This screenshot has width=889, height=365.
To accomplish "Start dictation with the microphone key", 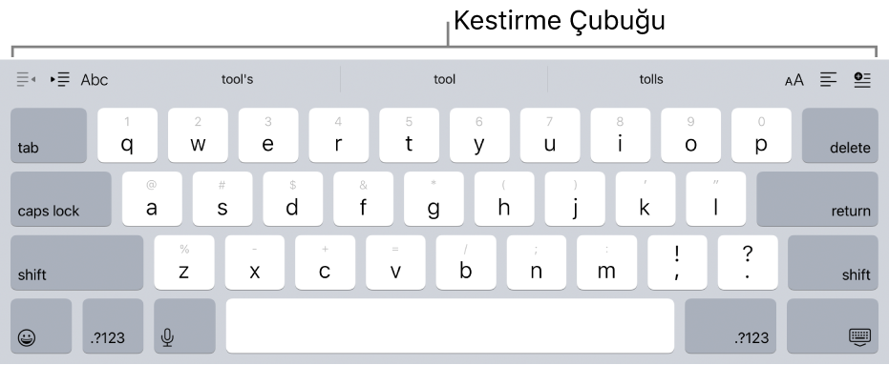I will pos(185,326).
